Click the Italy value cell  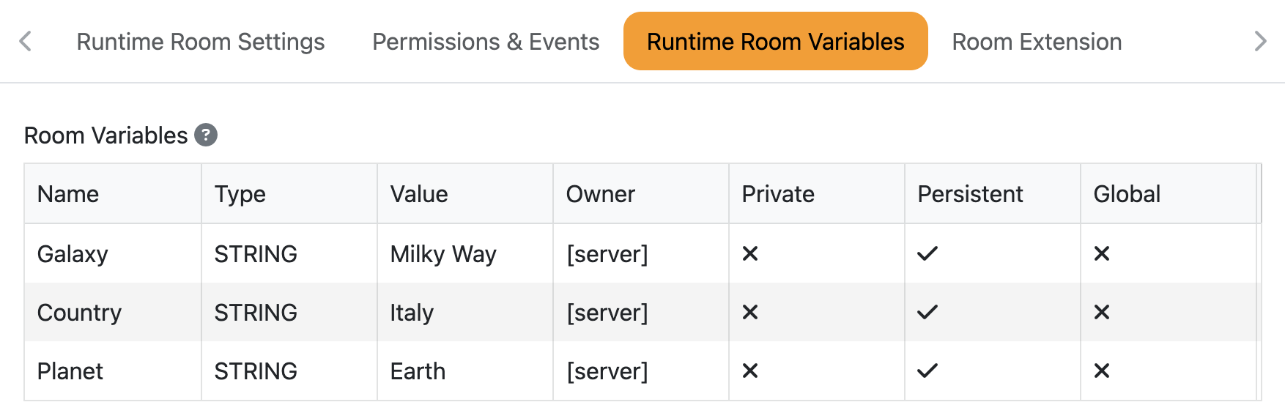click(x=465, y=312)
